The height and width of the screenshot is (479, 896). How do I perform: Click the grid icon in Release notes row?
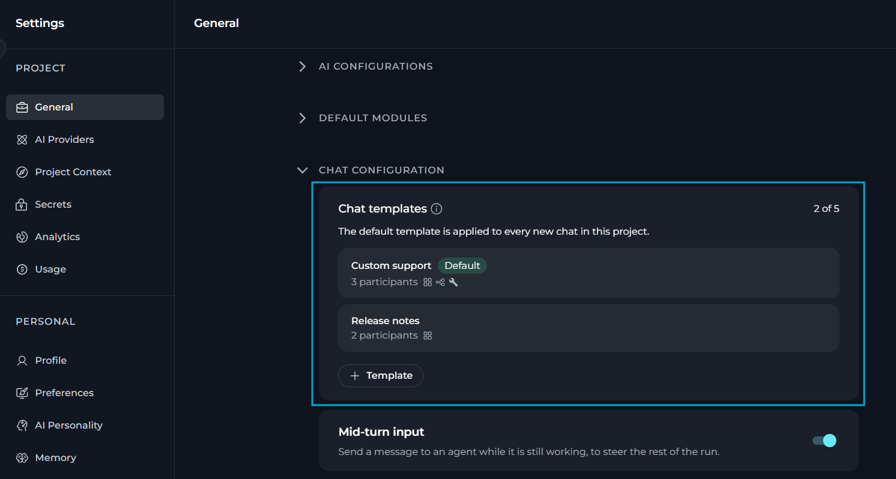pyautogui.click(x=428, y=336)
